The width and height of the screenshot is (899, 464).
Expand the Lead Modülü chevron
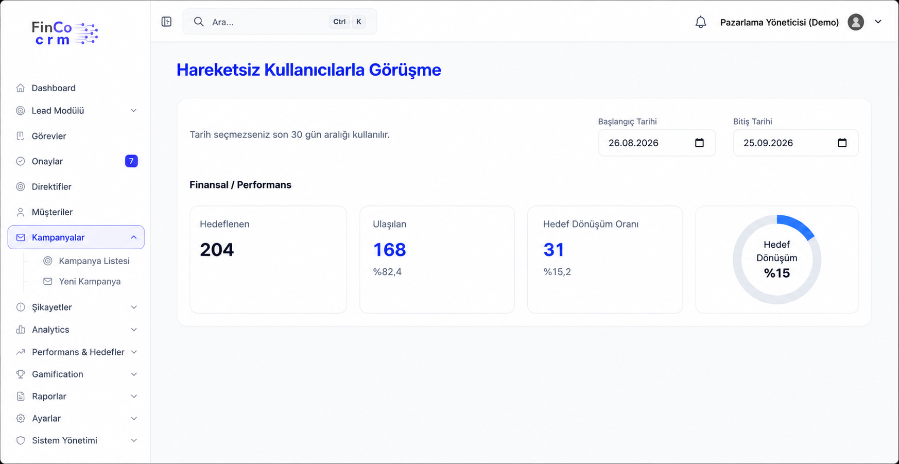pos(134,111)
